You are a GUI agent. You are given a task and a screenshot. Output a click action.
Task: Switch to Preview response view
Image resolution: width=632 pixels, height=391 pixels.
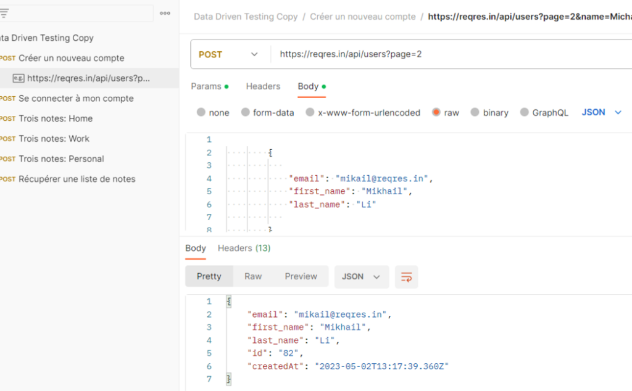click(x=301, y=276)
